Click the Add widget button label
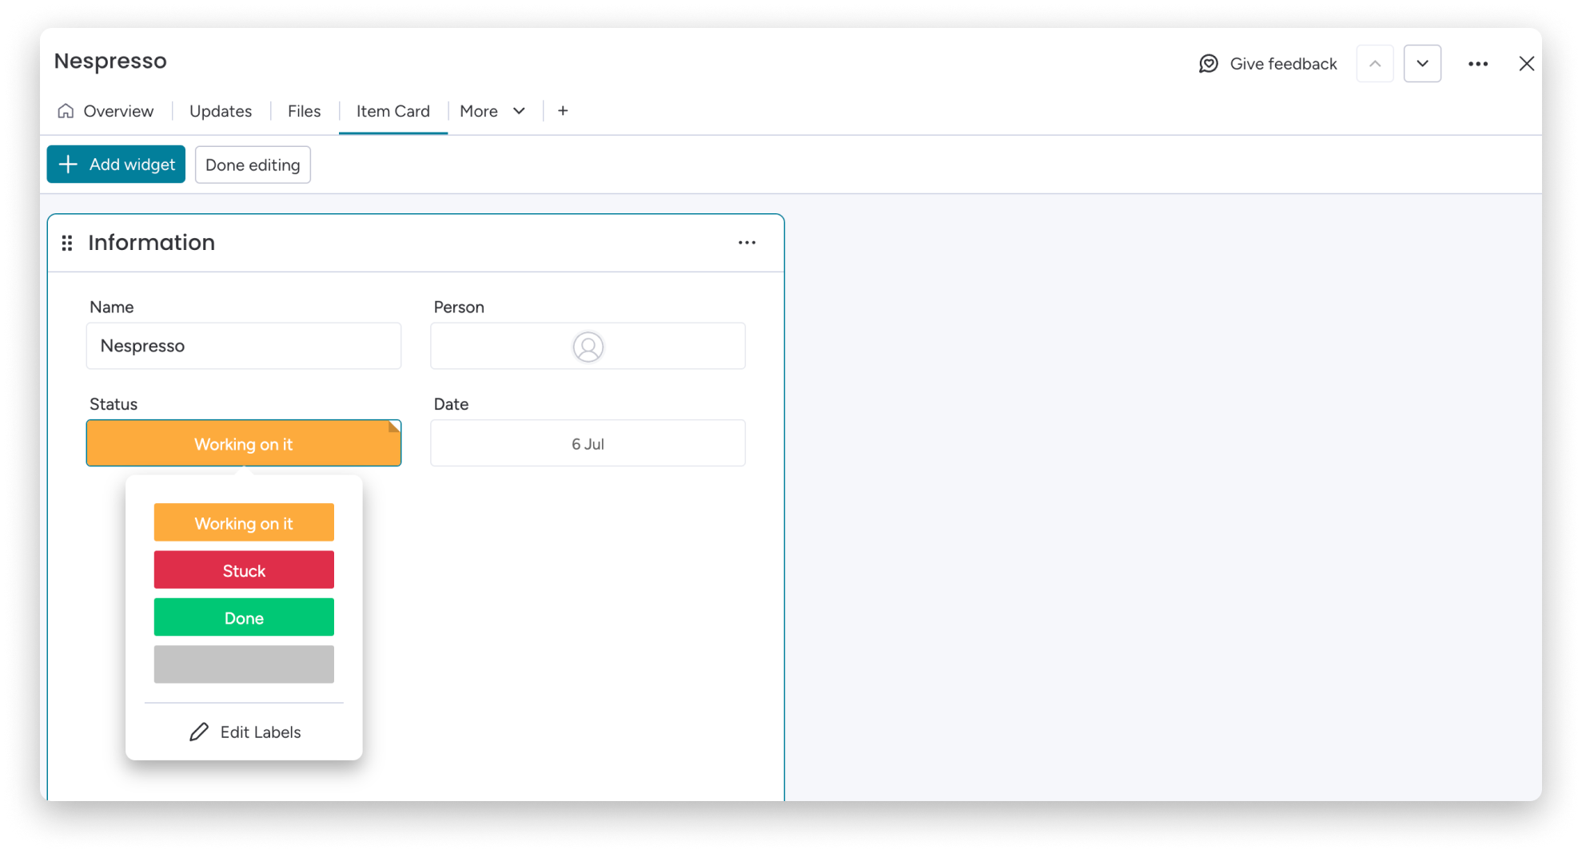The height and width of the screenshot is (853, 1582). point(132,165)
